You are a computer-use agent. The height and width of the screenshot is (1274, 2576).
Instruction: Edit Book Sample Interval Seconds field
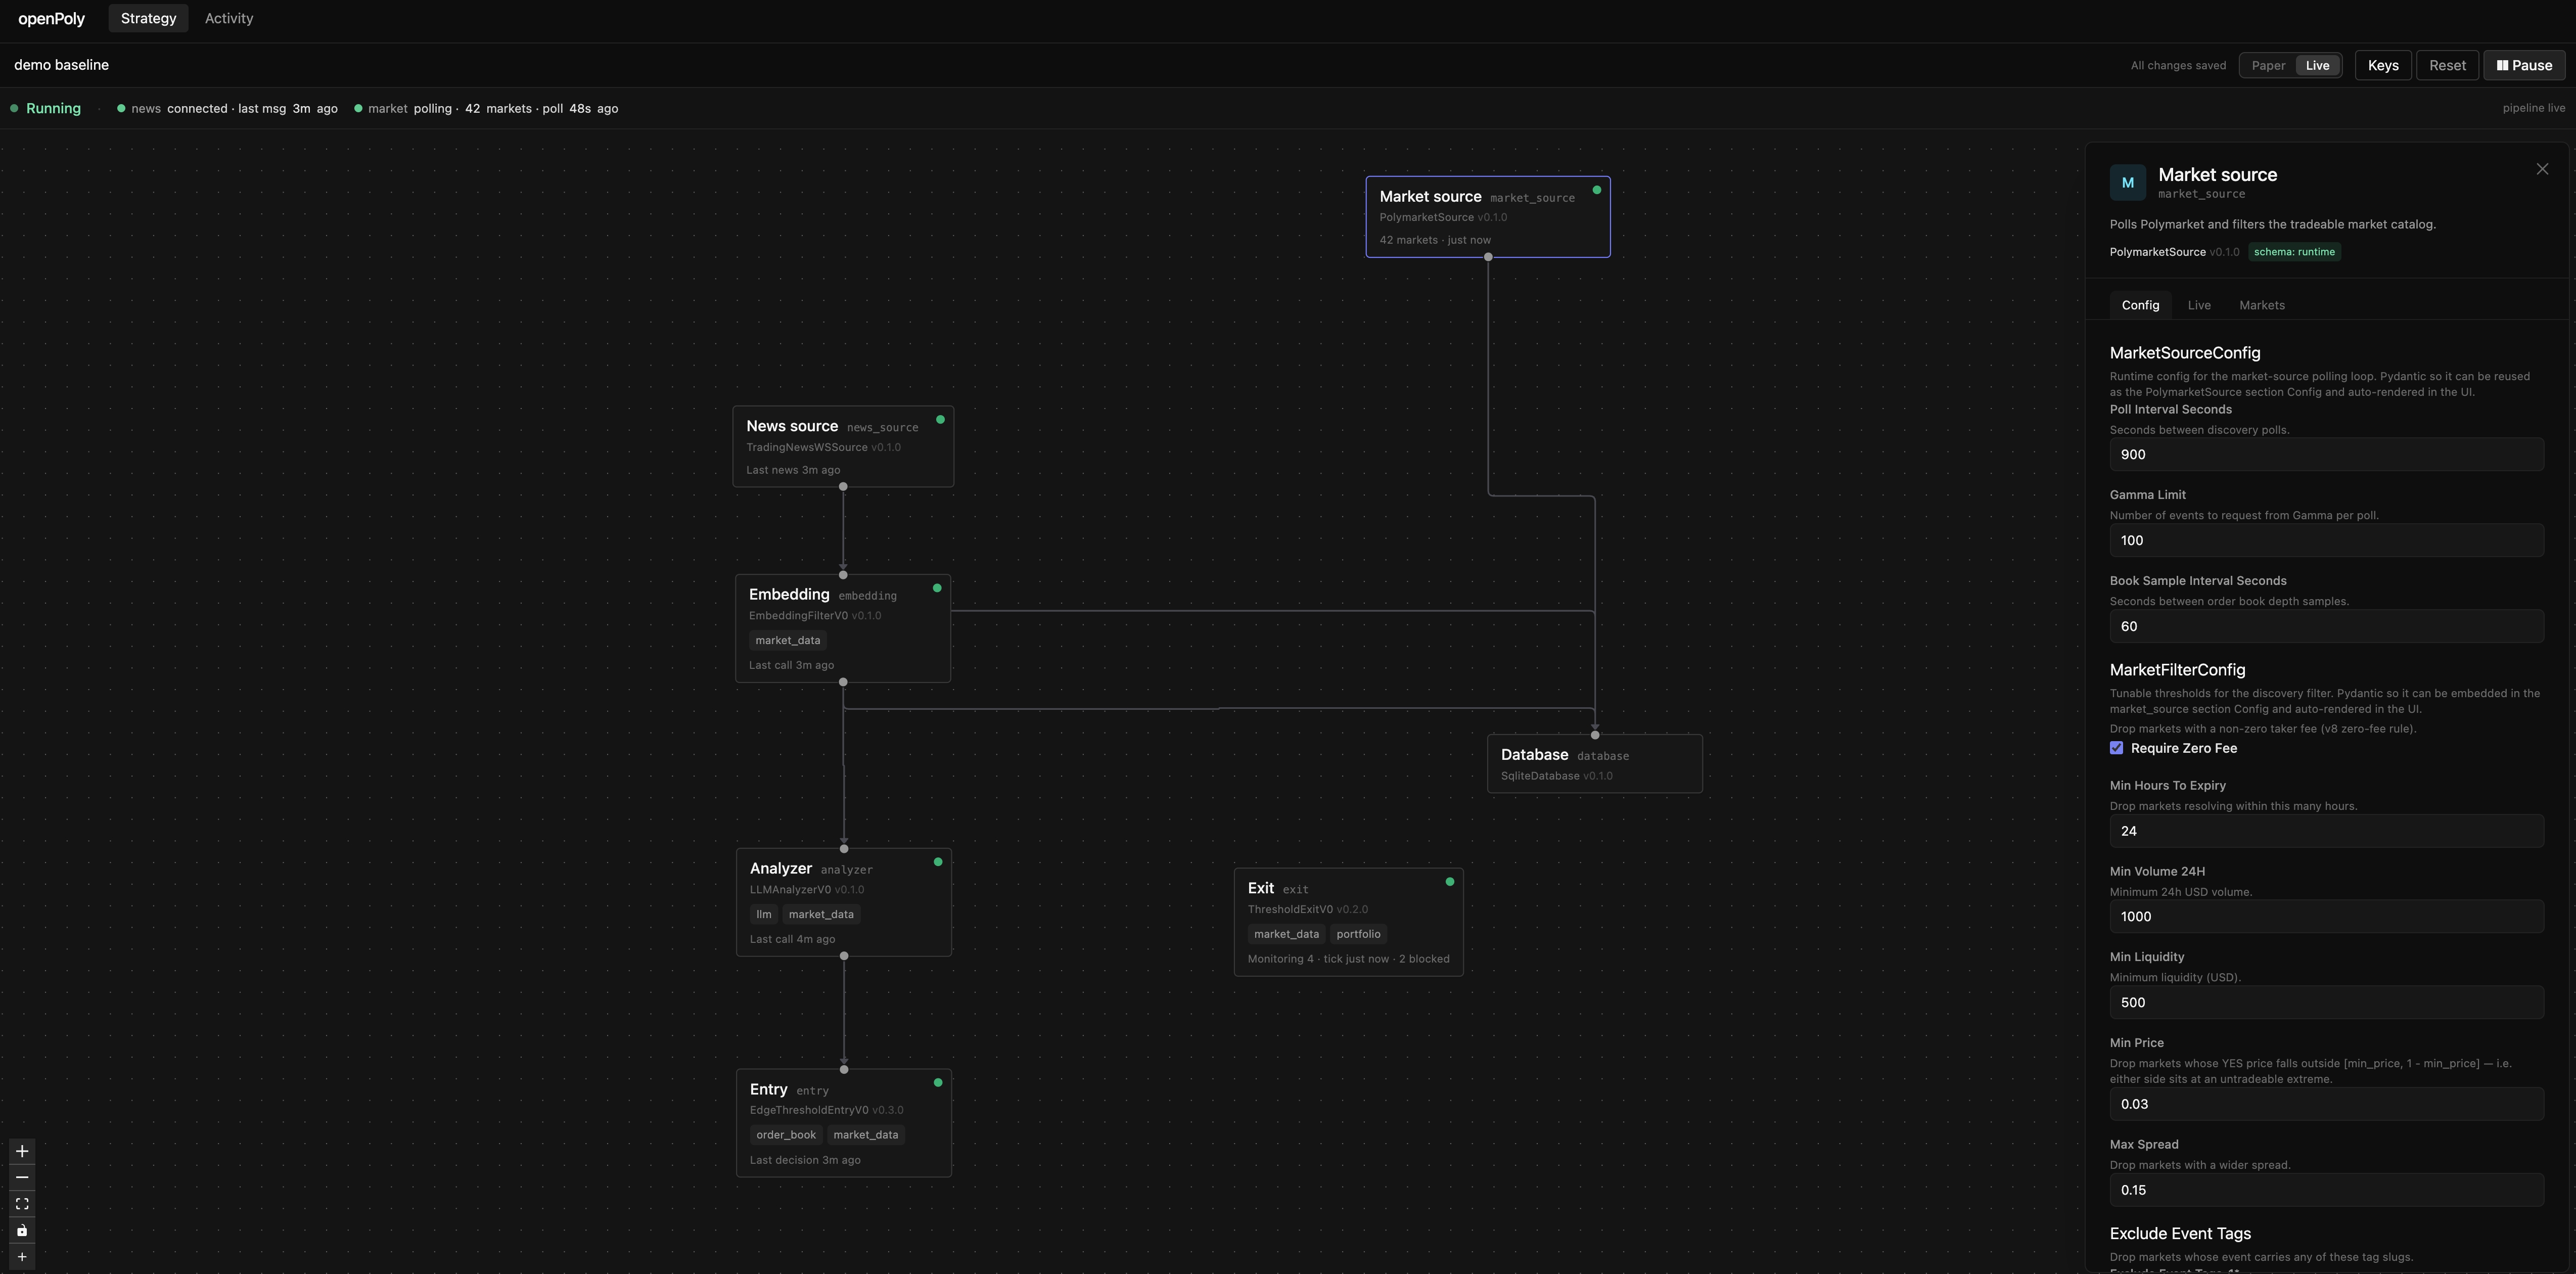(x=2326, y=626)
